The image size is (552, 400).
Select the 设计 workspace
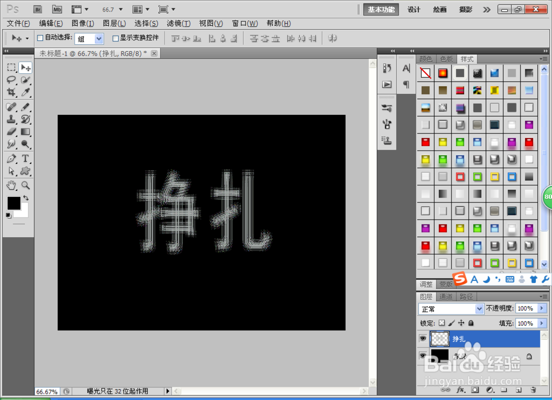(413, 9)
